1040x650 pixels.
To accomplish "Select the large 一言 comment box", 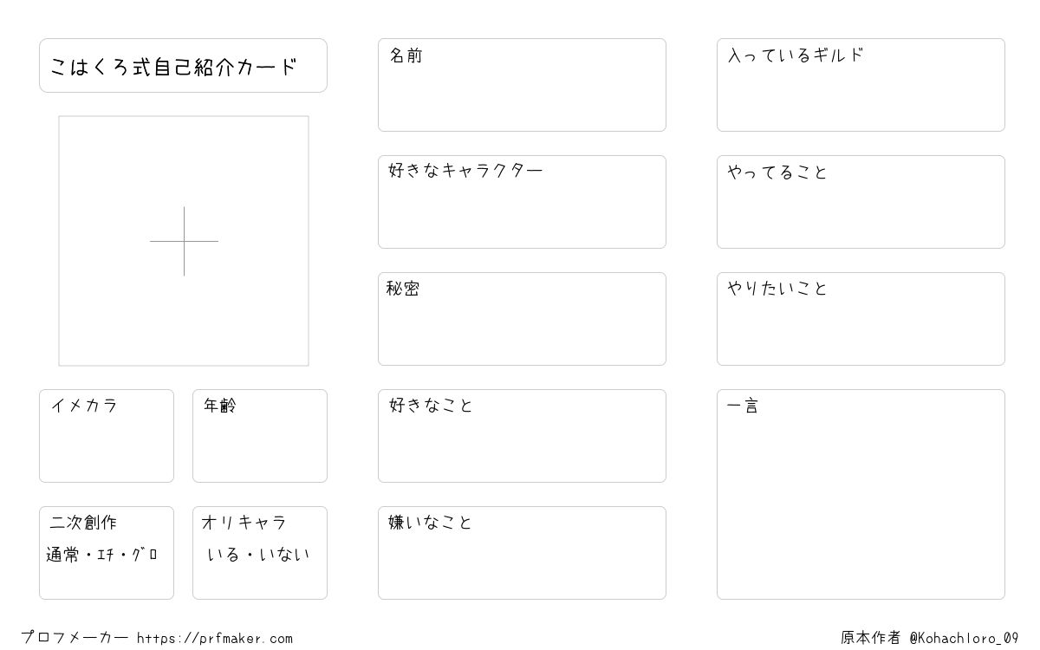I will [x=861, y=494].
